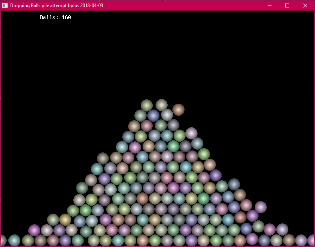Click the application icon in the title bar

pos(5,5)
